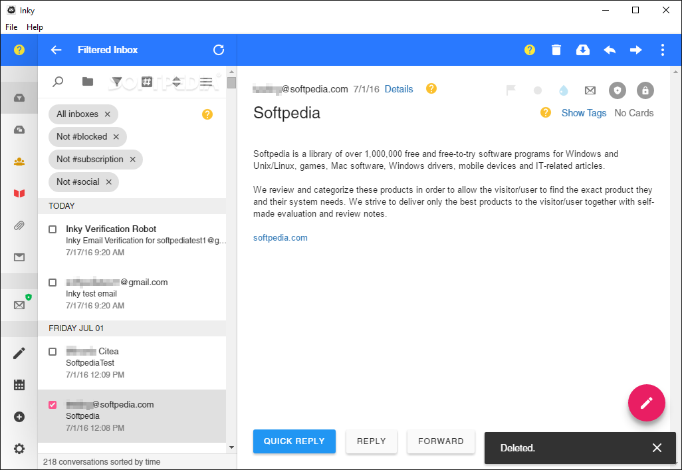Click the help icon beside Show Tags
This screenshot has height=470, width=682.
546,113
